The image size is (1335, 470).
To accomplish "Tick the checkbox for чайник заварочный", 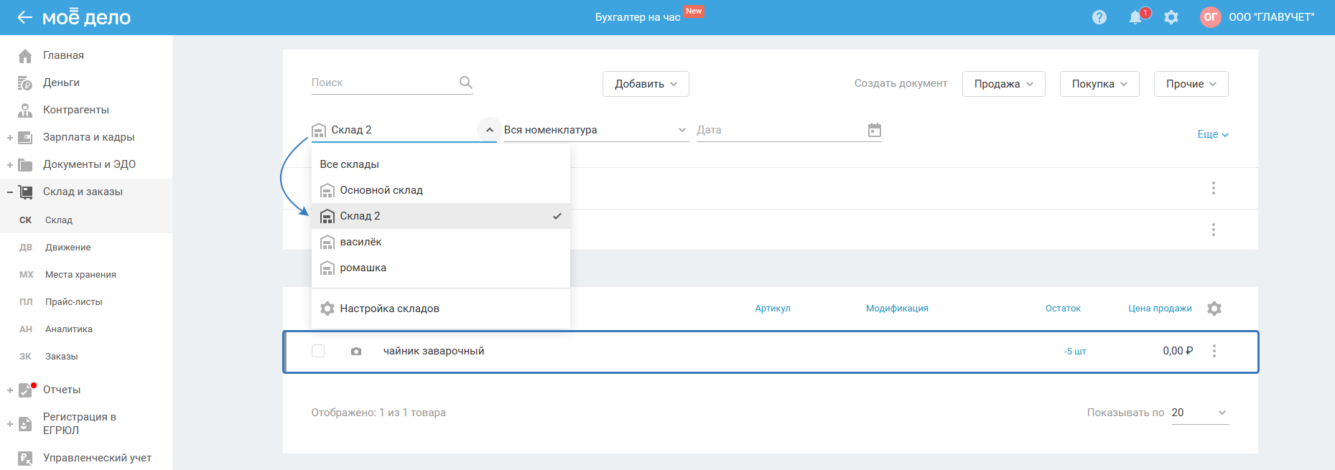I will (x=318, y=351).
